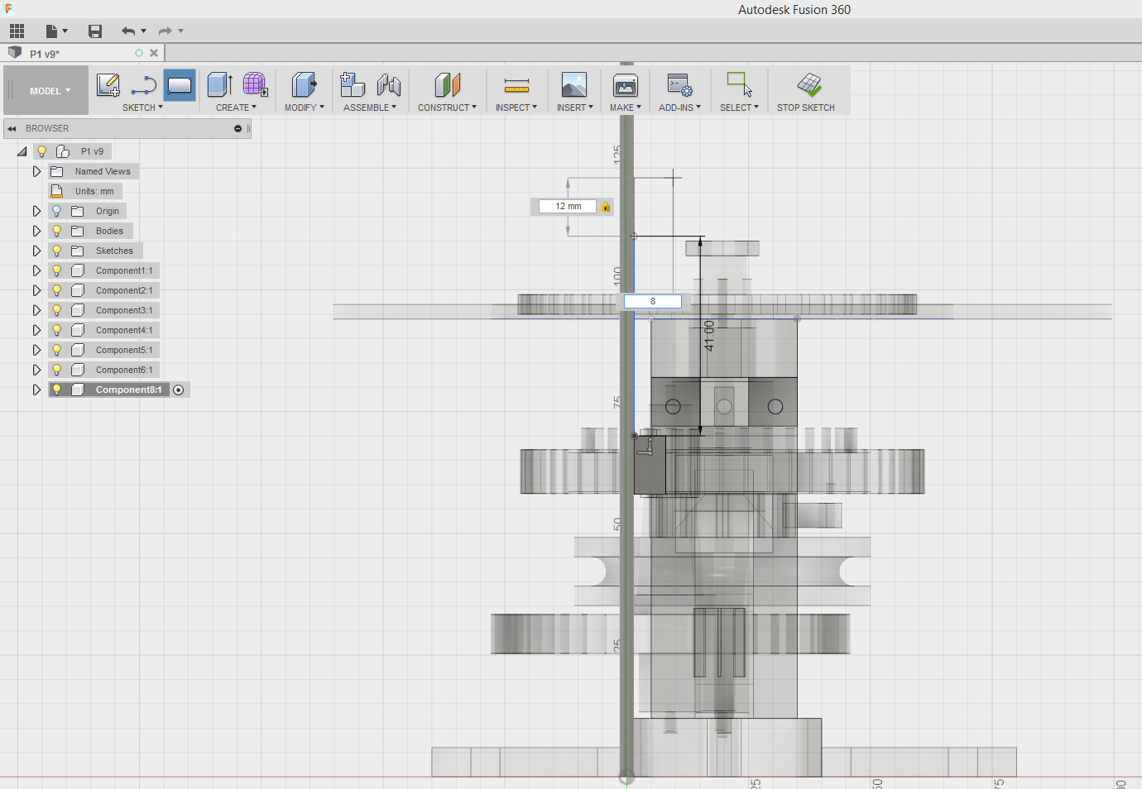The image size is (1142, 789).
Task: Hide Component2:1 using its bulb
Action: (x=57, y=290)
